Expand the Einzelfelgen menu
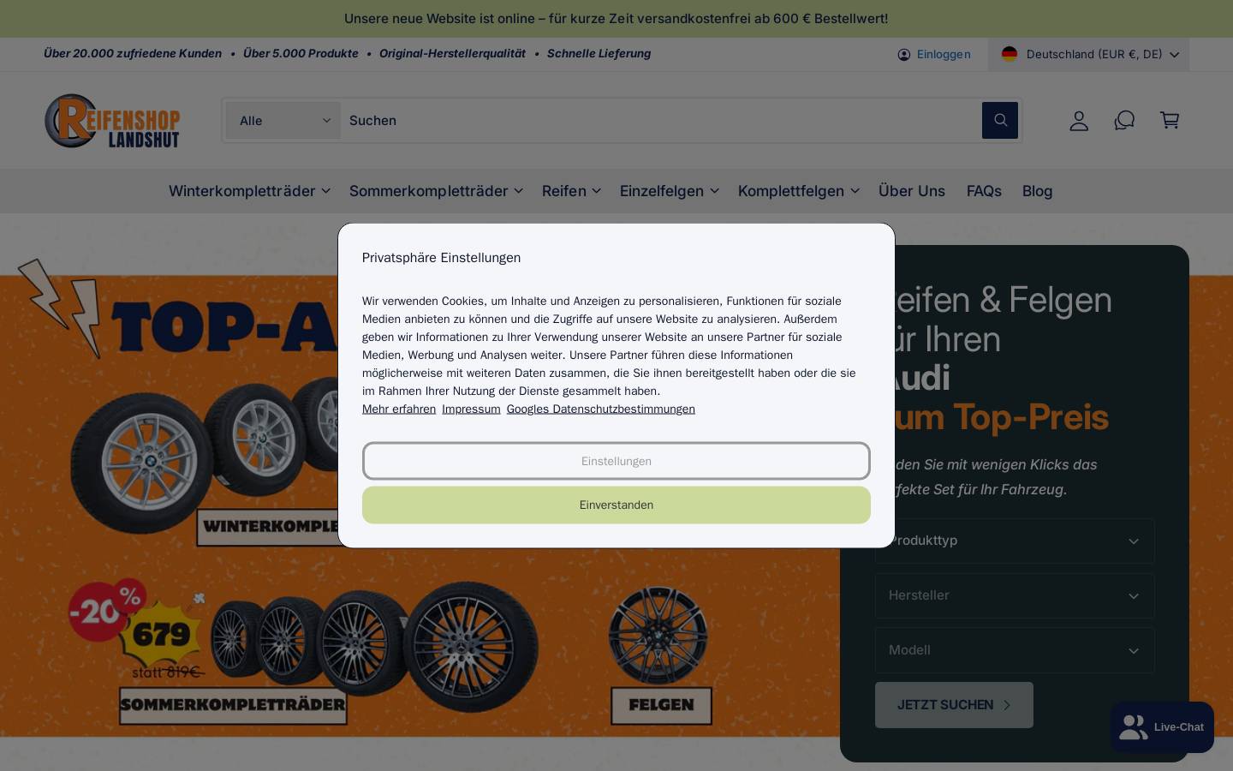Viewport: 1233px width, 771px height. 669,191
